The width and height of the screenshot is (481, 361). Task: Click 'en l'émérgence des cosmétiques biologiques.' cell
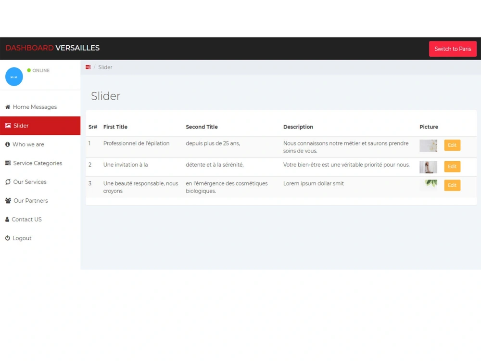pyautogui.click(x=227, y=187)
